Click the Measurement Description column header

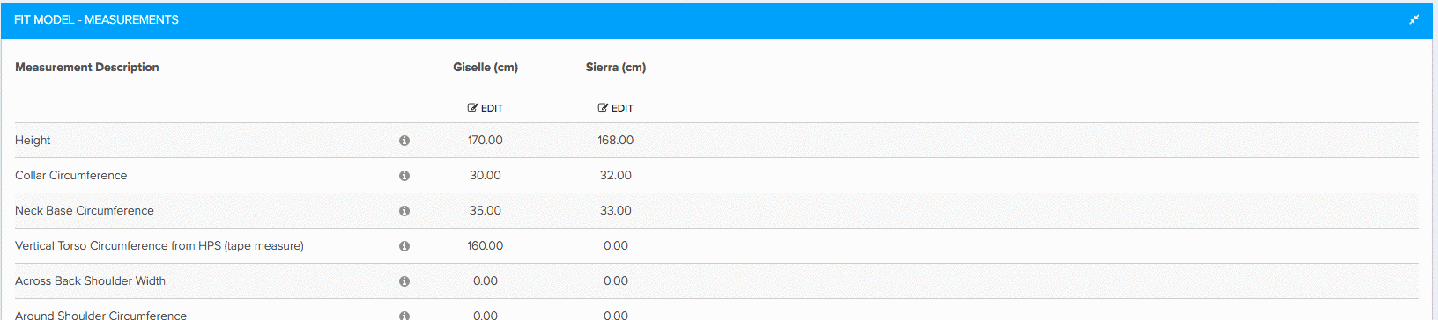pyautogui.click(x=87, y=68)
